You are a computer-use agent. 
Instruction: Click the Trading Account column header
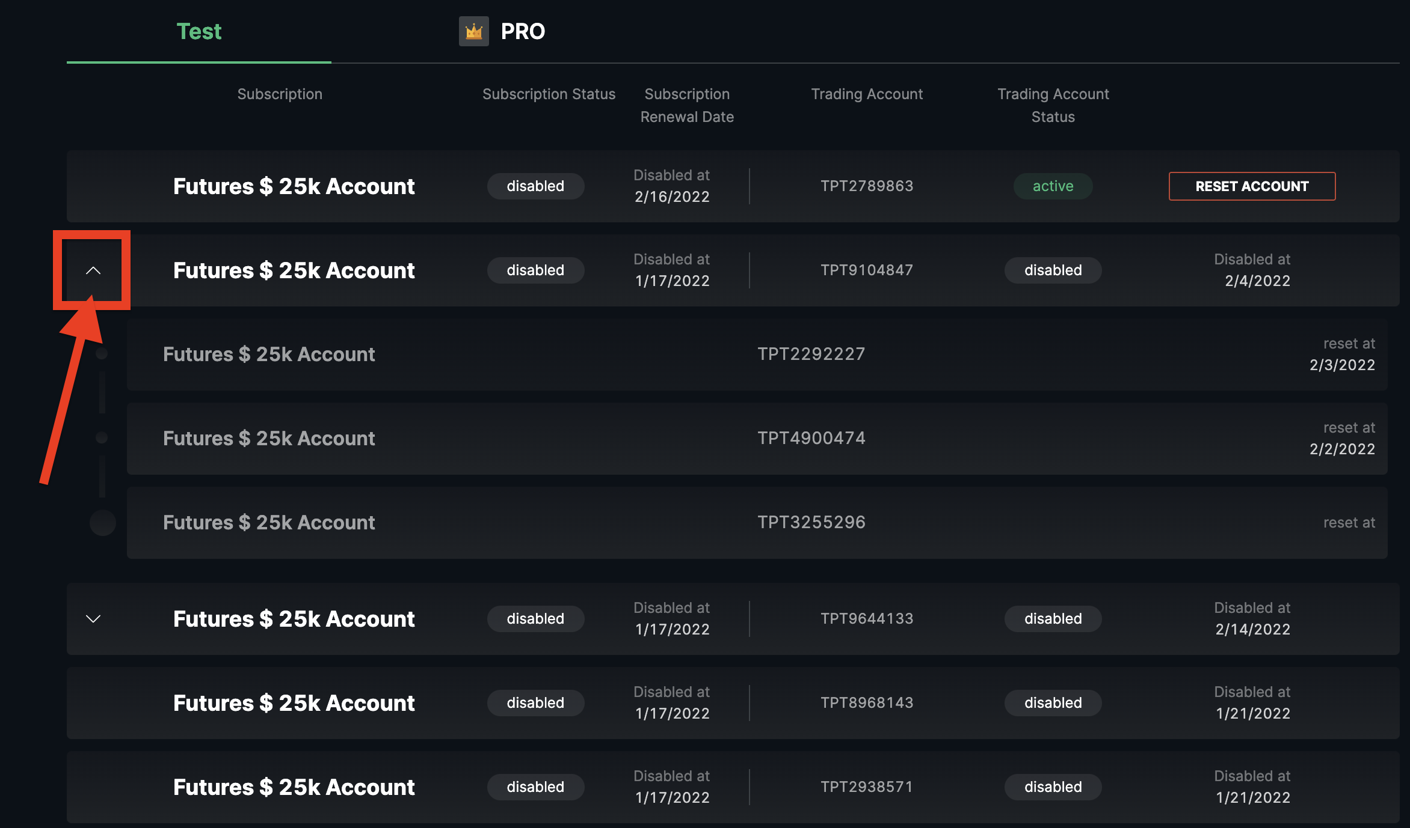(x=867, y=94)
